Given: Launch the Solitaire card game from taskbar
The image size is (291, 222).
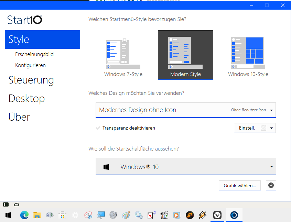Looking at the screenshot, I should click(x=151, y=215).
